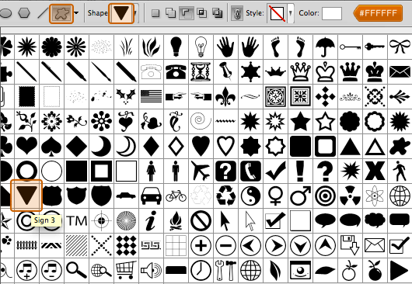The width and height of the screenshot is (412, 284).
Task: Toggle the link style chain button
Action: coord(237,13)
